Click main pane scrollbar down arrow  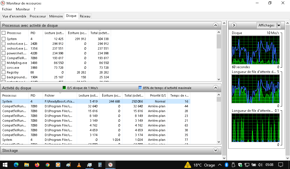(224, 158)
